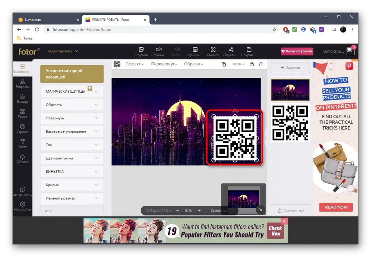Select the Базовое редактирование sidebar tool
This screenshot has width=371, height=257.
pos(23,69)
